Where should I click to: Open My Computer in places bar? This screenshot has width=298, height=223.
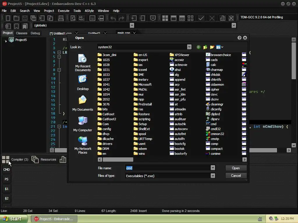(x=83, y=124)
